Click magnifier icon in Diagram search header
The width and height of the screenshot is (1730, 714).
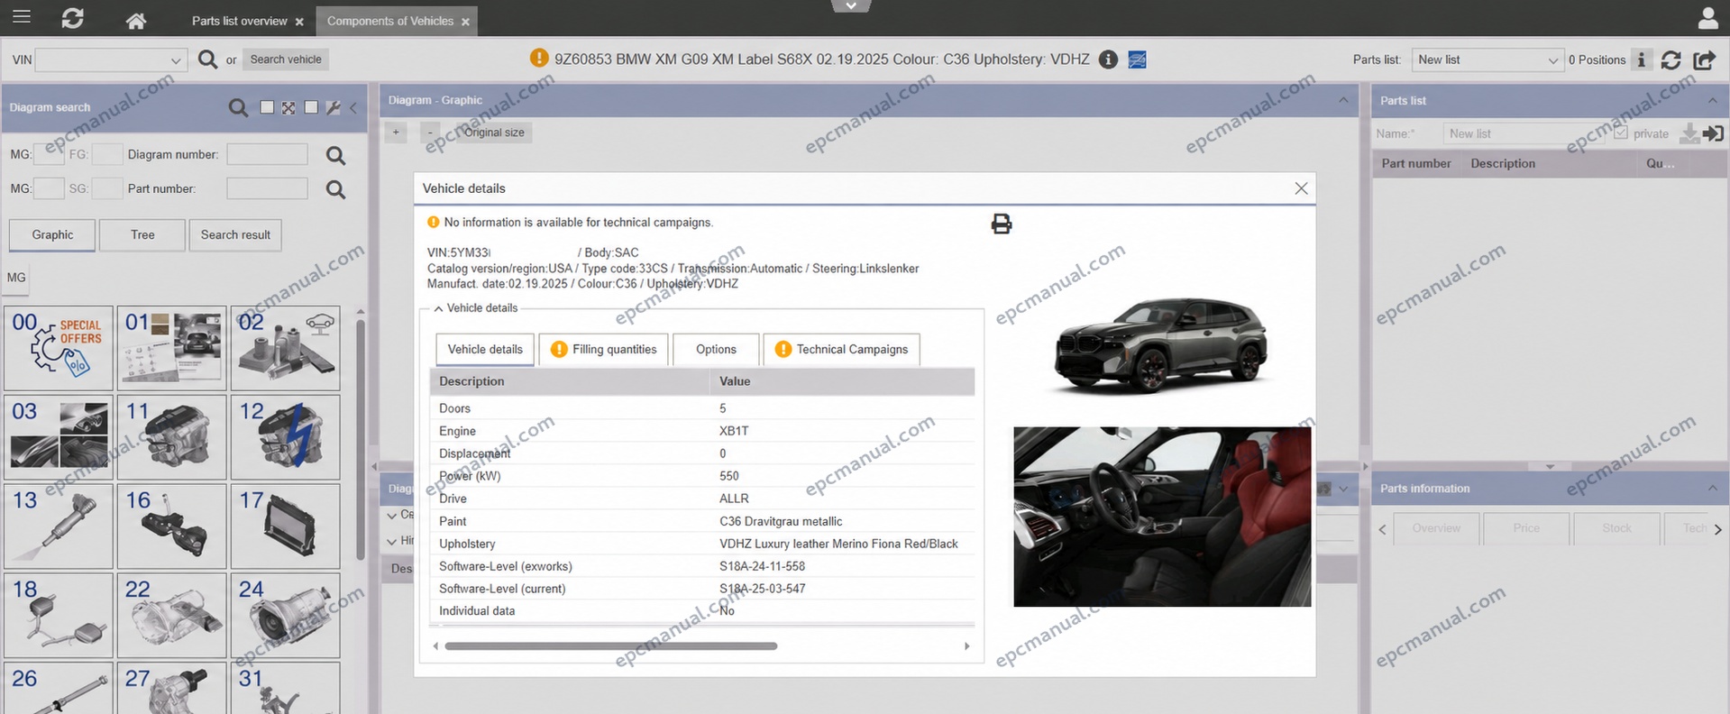tap(238, 107)
